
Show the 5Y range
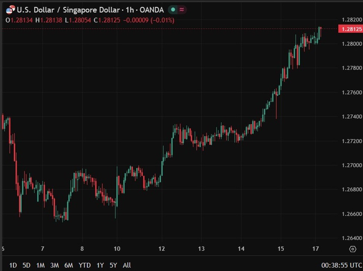pos(114,265)
